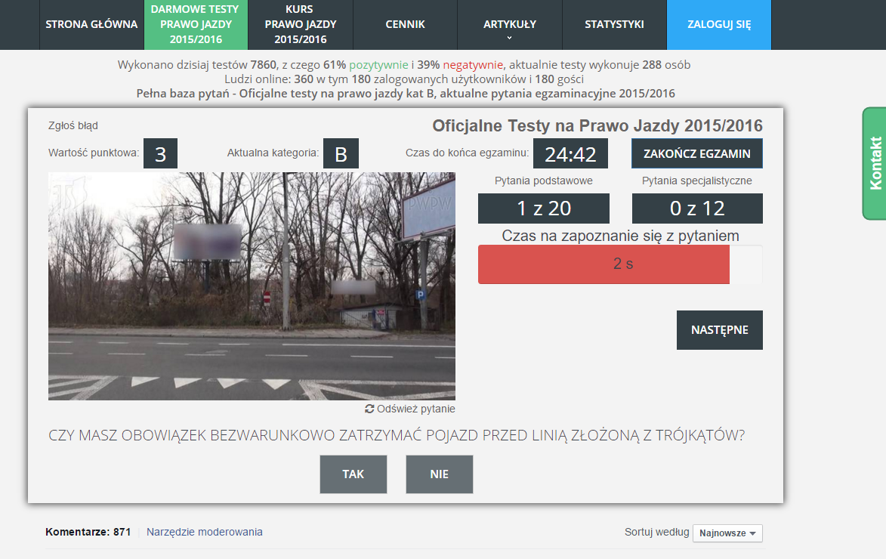Open KURS PRAWO JAZDY 2015/2016
Image resolution: width=886 pixels, height=559 pixels.
pyautogui.click(x=300, y=25)
